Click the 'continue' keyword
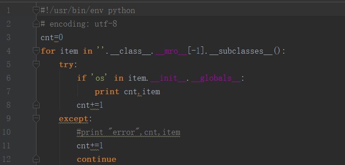 (96, 159)
